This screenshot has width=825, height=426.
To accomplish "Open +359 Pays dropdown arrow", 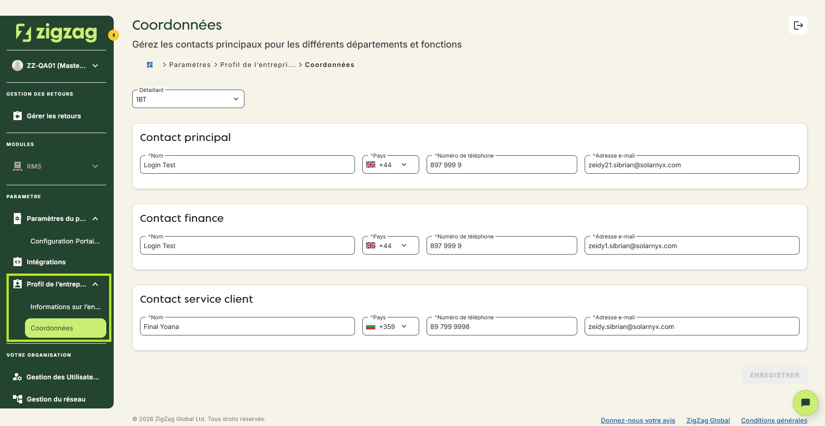I will [404, 327].
